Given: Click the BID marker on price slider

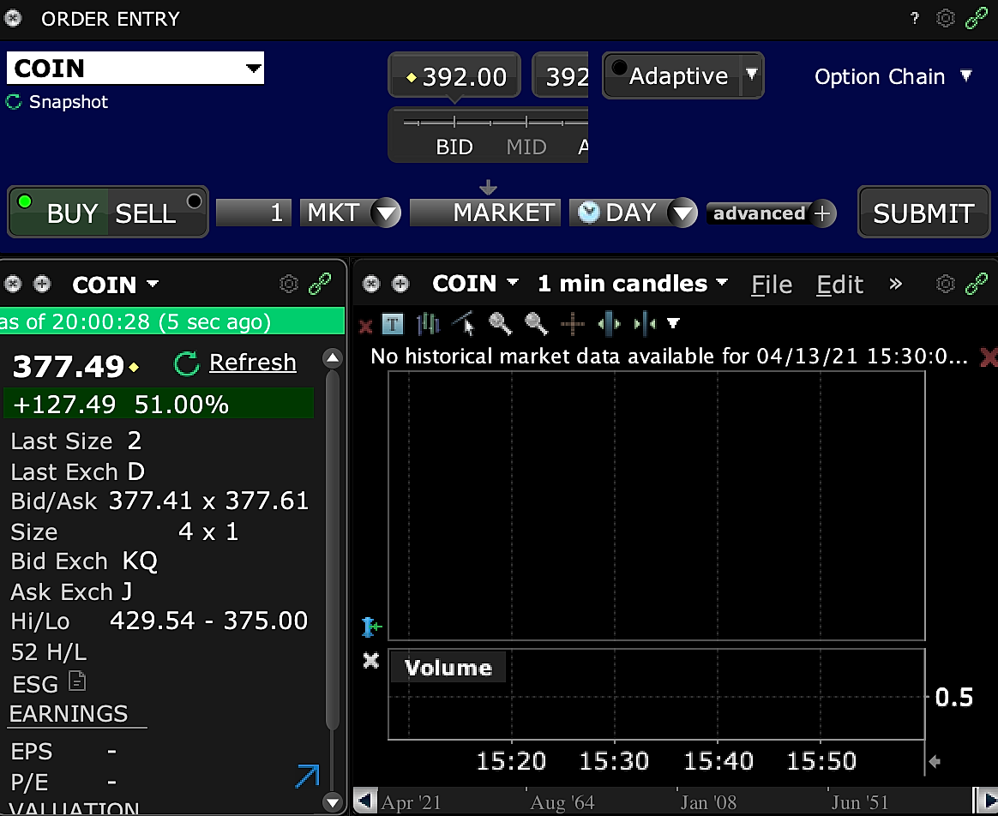Looking at the screenshot, I should pos(454,147).
